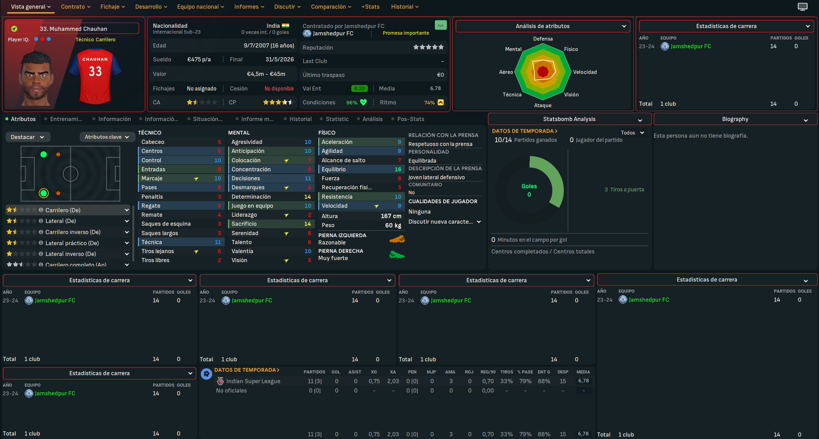Image resolution: width=819 pixels, height=439 pixels.
Task: Expand Discutir nueva caracte... dropdown
Action: [445, 222]
